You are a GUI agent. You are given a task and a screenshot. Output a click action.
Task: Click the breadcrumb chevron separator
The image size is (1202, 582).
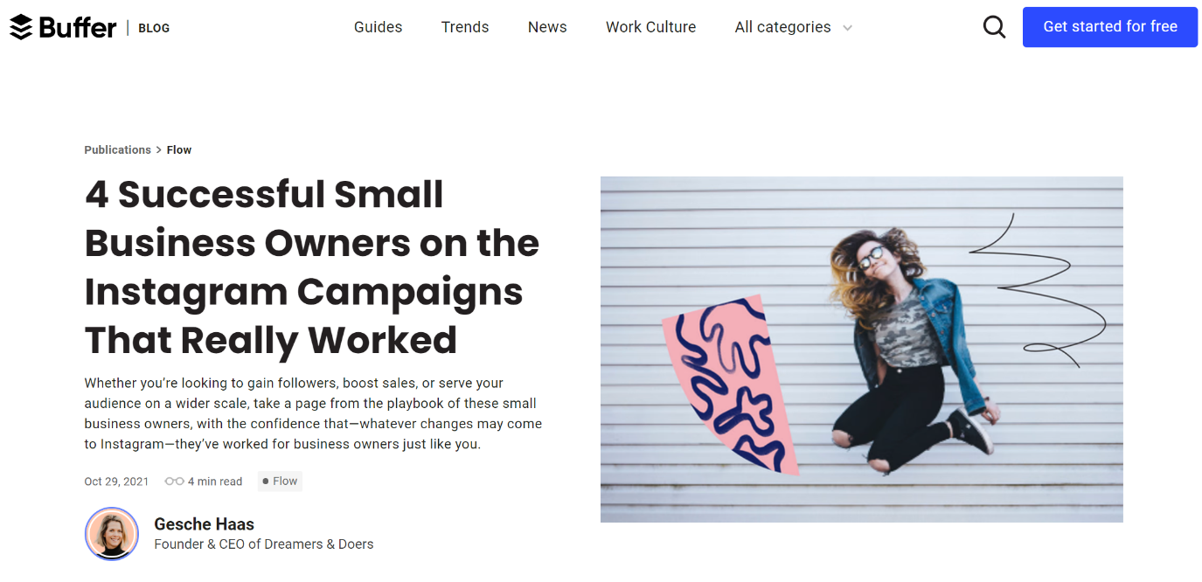point(159,150)
